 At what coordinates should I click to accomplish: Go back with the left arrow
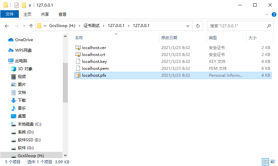(7, 26)
